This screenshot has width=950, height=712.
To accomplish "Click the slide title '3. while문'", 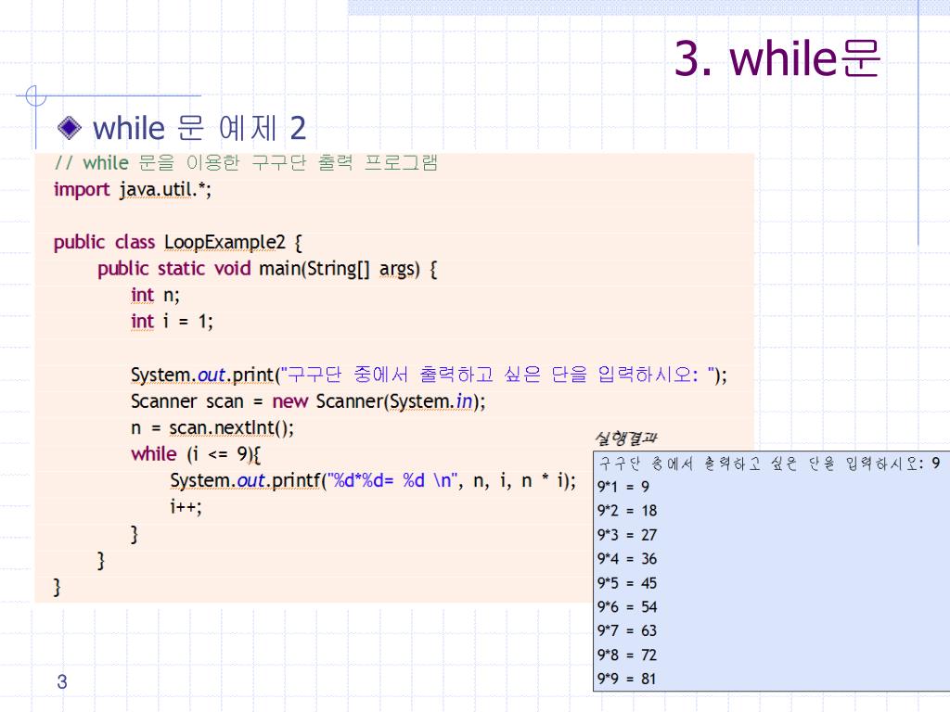I will tap(777, 58).
